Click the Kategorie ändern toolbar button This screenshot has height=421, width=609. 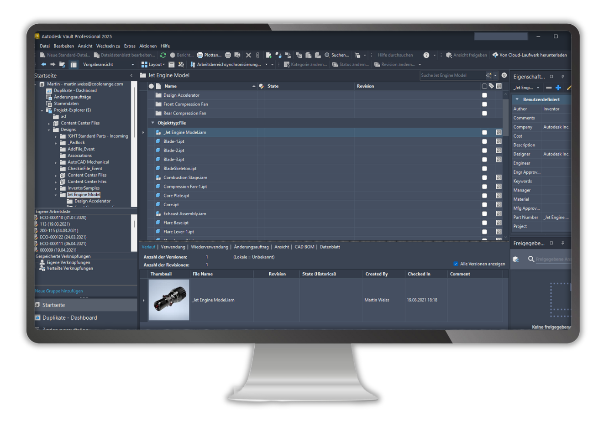pyautogui.click(x=305, y=65)
